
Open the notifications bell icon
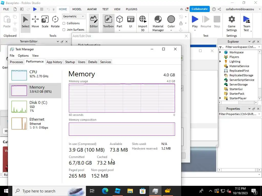187,9
